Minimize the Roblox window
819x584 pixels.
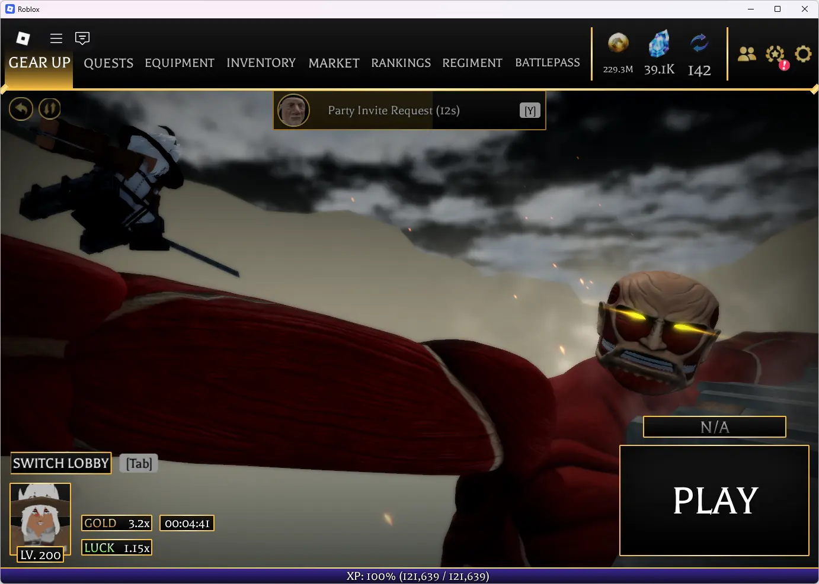tap(750, 9)
